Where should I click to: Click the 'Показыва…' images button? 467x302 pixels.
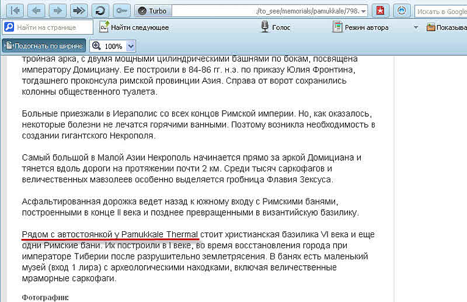(447, 27)
